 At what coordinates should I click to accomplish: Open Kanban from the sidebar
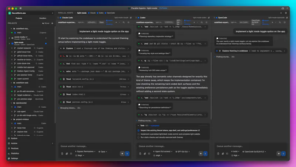tap(14, 138)
